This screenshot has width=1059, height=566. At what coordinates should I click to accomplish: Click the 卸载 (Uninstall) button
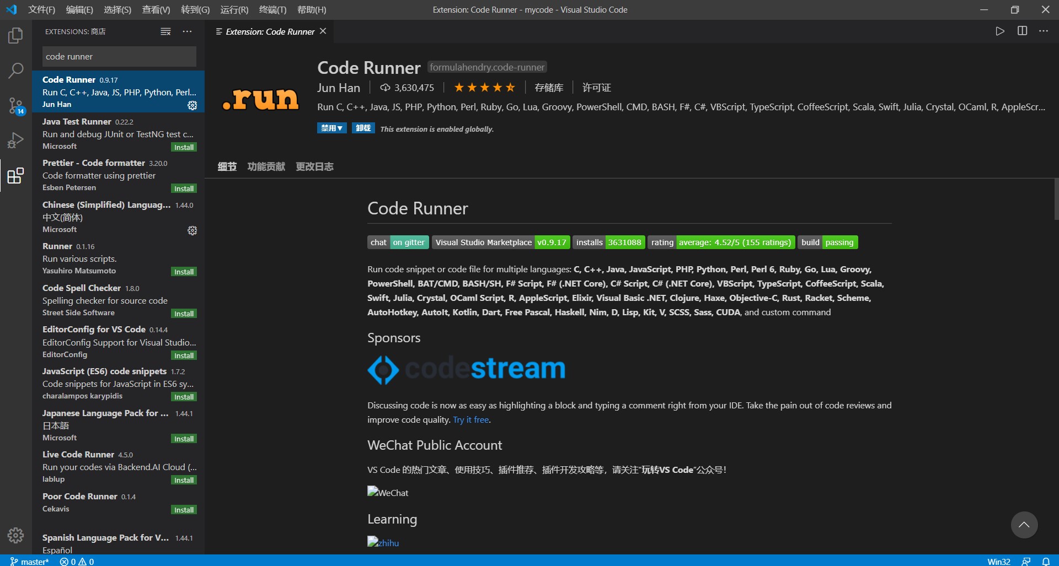363,128
